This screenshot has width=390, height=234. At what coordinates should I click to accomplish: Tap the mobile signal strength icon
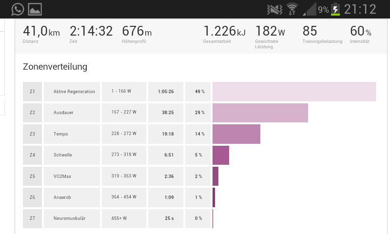pyautogui.click(x=309, y=9)
